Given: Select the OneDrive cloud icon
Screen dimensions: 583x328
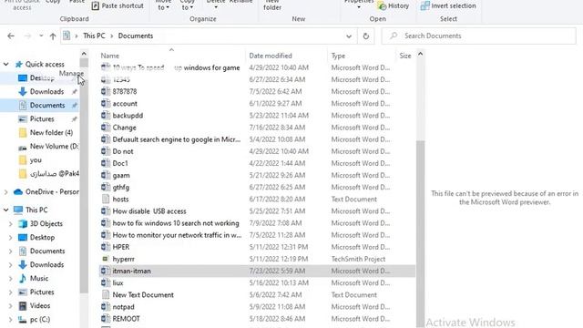Looking at the screenshot, I should [x=18, y=192].
